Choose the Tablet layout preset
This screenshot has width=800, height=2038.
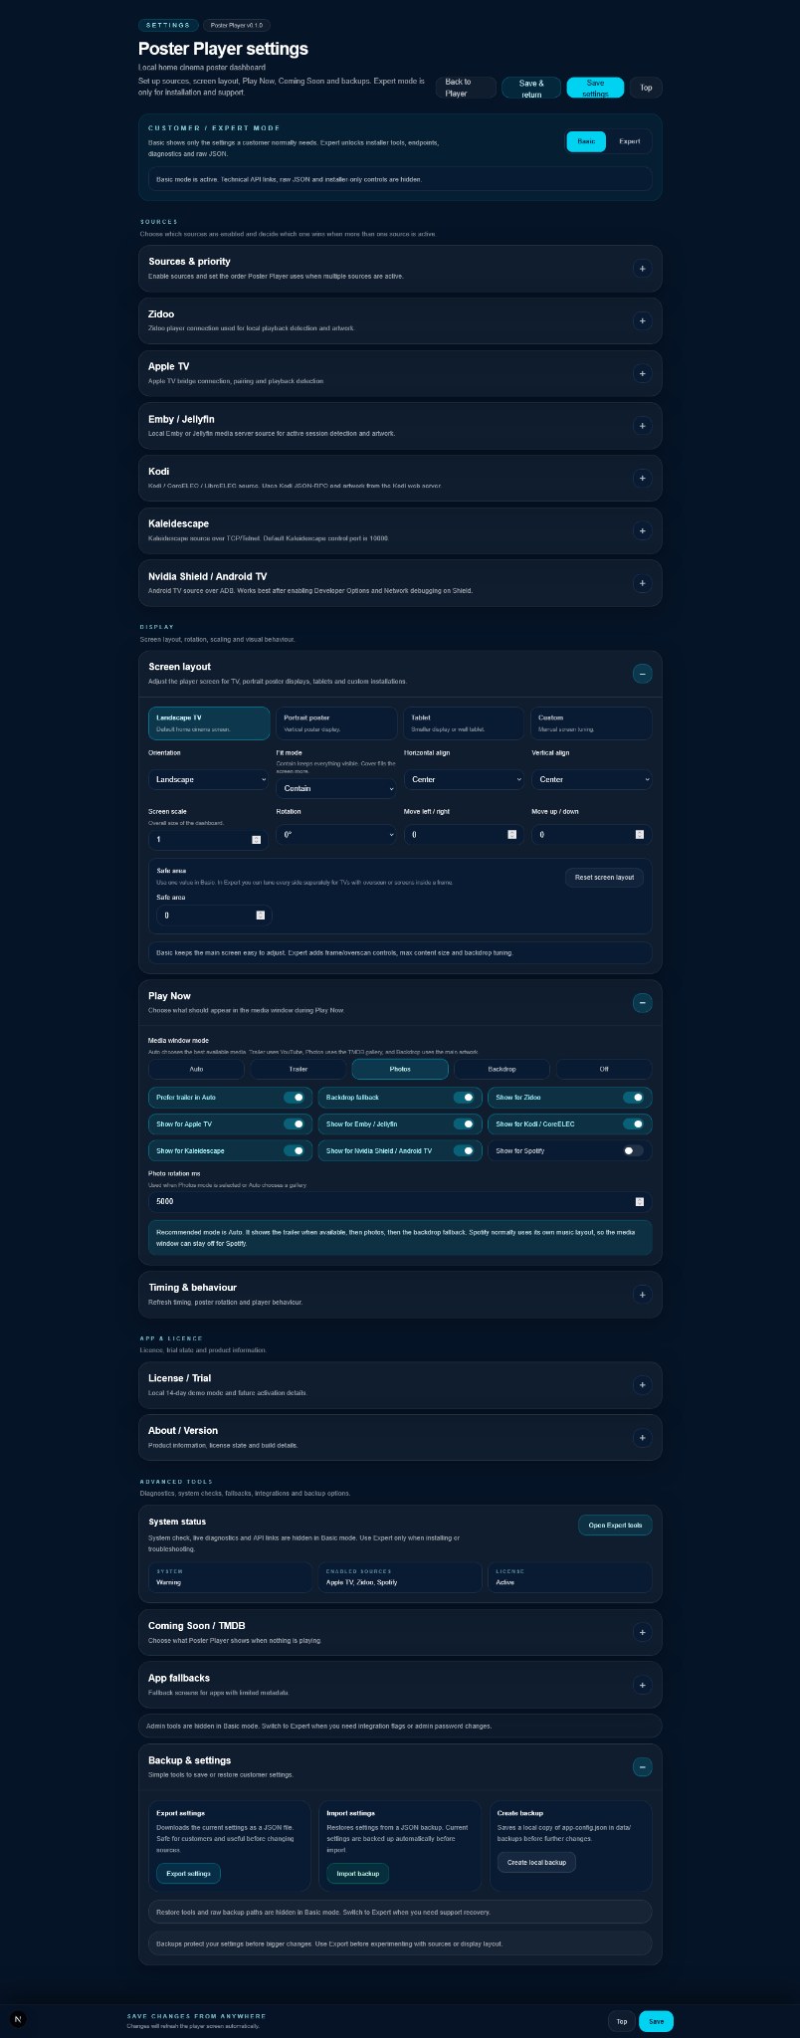(464, 723)
